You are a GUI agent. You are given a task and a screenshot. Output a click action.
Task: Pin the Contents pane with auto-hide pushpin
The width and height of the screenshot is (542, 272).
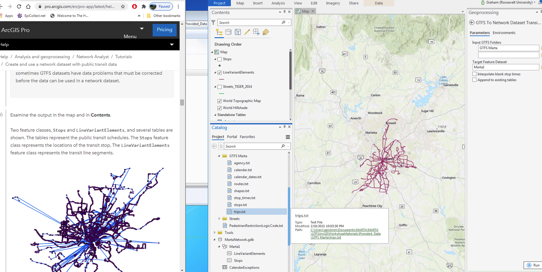[x=284, y=12]
